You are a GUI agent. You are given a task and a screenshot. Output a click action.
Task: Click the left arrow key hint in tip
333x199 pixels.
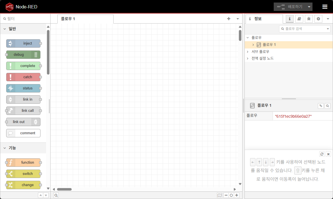click(x=253, y=162)
